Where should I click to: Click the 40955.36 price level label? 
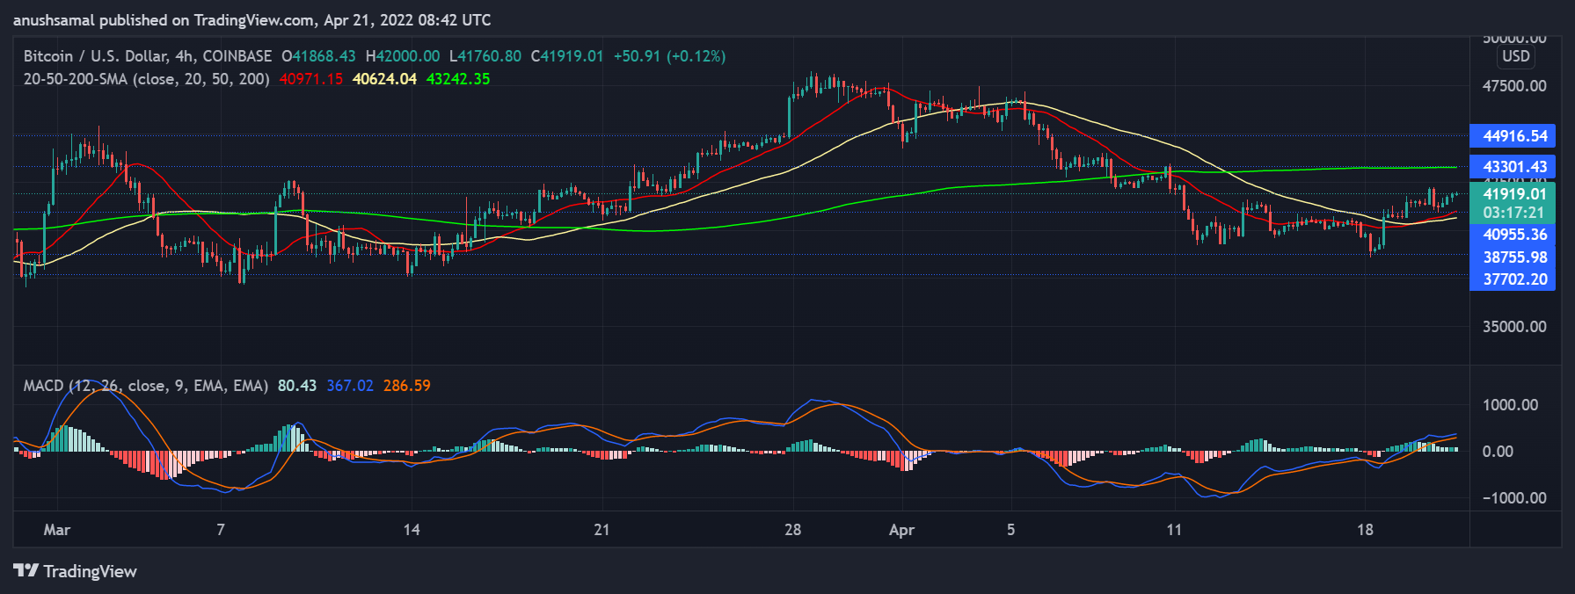pos(1513,235)
